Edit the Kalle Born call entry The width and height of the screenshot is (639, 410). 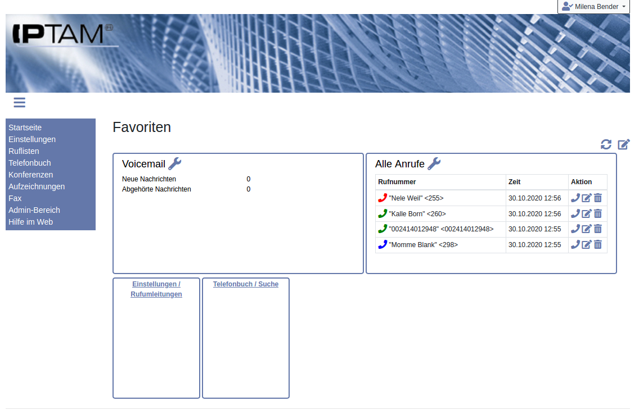click(587, 213)
